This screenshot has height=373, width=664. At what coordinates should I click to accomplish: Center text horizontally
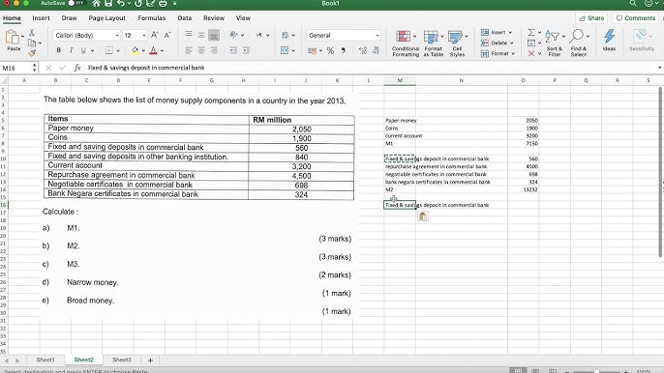click(x=201, y=50)
